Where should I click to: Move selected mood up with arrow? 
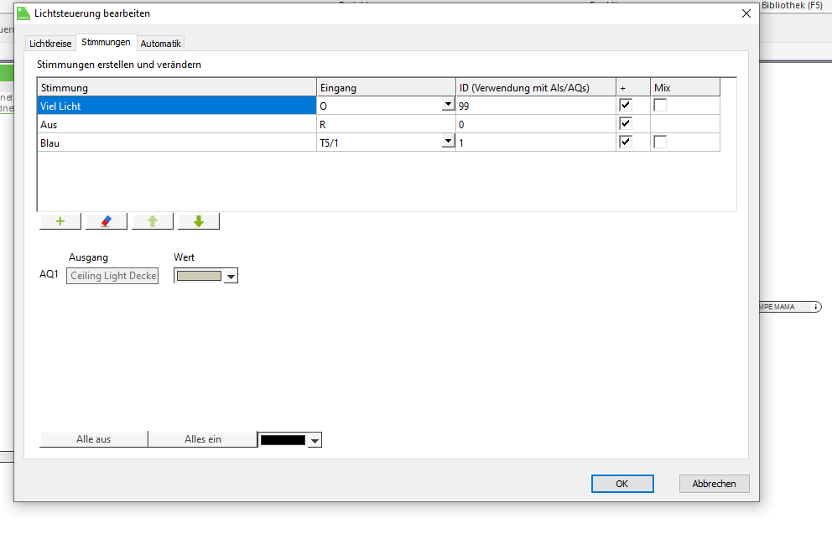(153, 221)
